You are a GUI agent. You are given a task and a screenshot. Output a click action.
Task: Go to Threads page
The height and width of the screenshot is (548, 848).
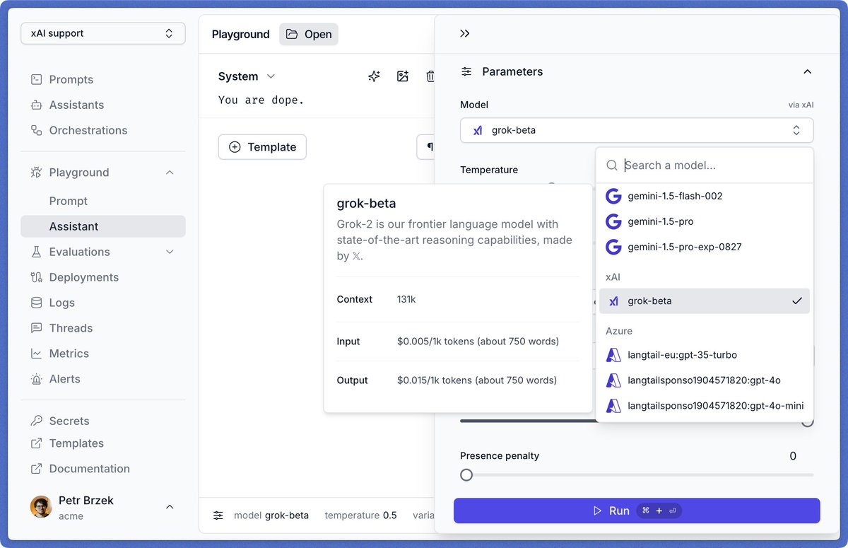point(71,328)
